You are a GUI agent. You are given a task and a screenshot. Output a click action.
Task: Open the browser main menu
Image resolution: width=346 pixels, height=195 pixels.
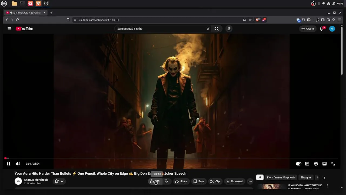pos(339,20)
